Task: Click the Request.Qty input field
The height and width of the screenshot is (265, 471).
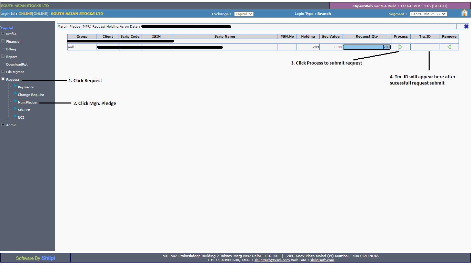Action: coord(367,47)
